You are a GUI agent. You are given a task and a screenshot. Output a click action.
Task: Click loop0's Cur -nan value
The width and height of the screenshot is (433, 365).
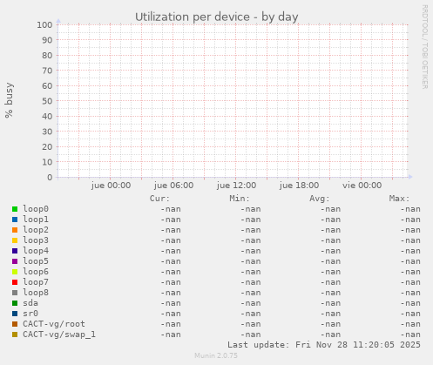[171, 209]
